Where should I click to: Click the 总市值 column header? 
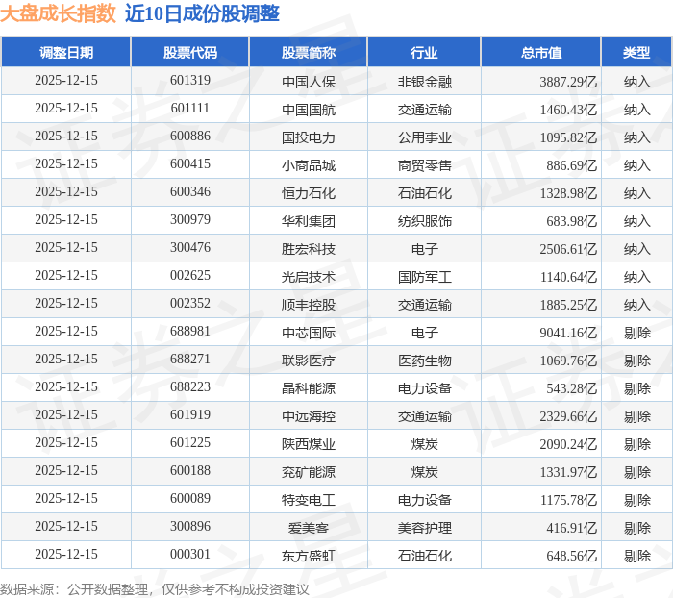pos(540,52)
